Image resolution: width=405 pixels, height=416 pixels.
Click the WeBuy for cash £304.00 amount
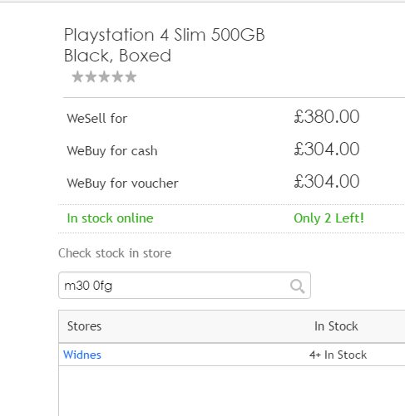coord(327,149)
